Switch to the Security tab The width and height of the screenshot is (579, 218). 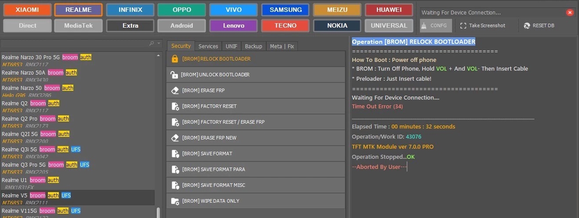(x=181, y=46)
